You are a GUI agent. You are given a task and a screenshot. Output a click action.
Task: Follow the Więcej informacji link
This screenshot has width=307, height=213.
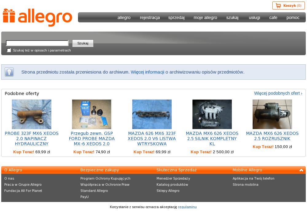(147, 72)
